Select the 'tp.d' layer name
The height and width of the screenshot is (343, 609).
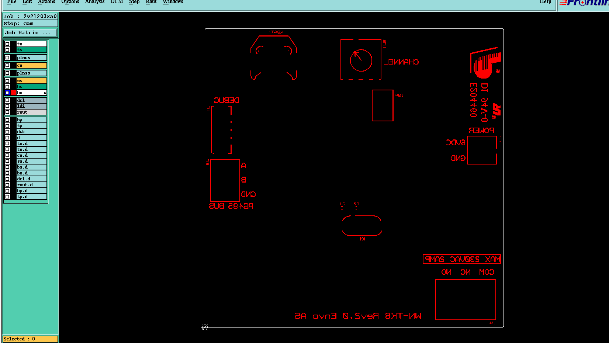[x=32, y=197]
